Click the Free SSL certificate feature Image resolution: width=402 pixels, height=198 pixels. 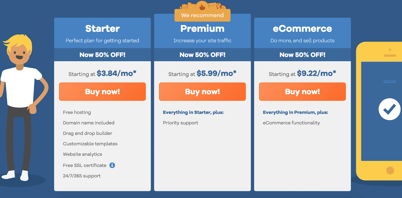[85, 165]
